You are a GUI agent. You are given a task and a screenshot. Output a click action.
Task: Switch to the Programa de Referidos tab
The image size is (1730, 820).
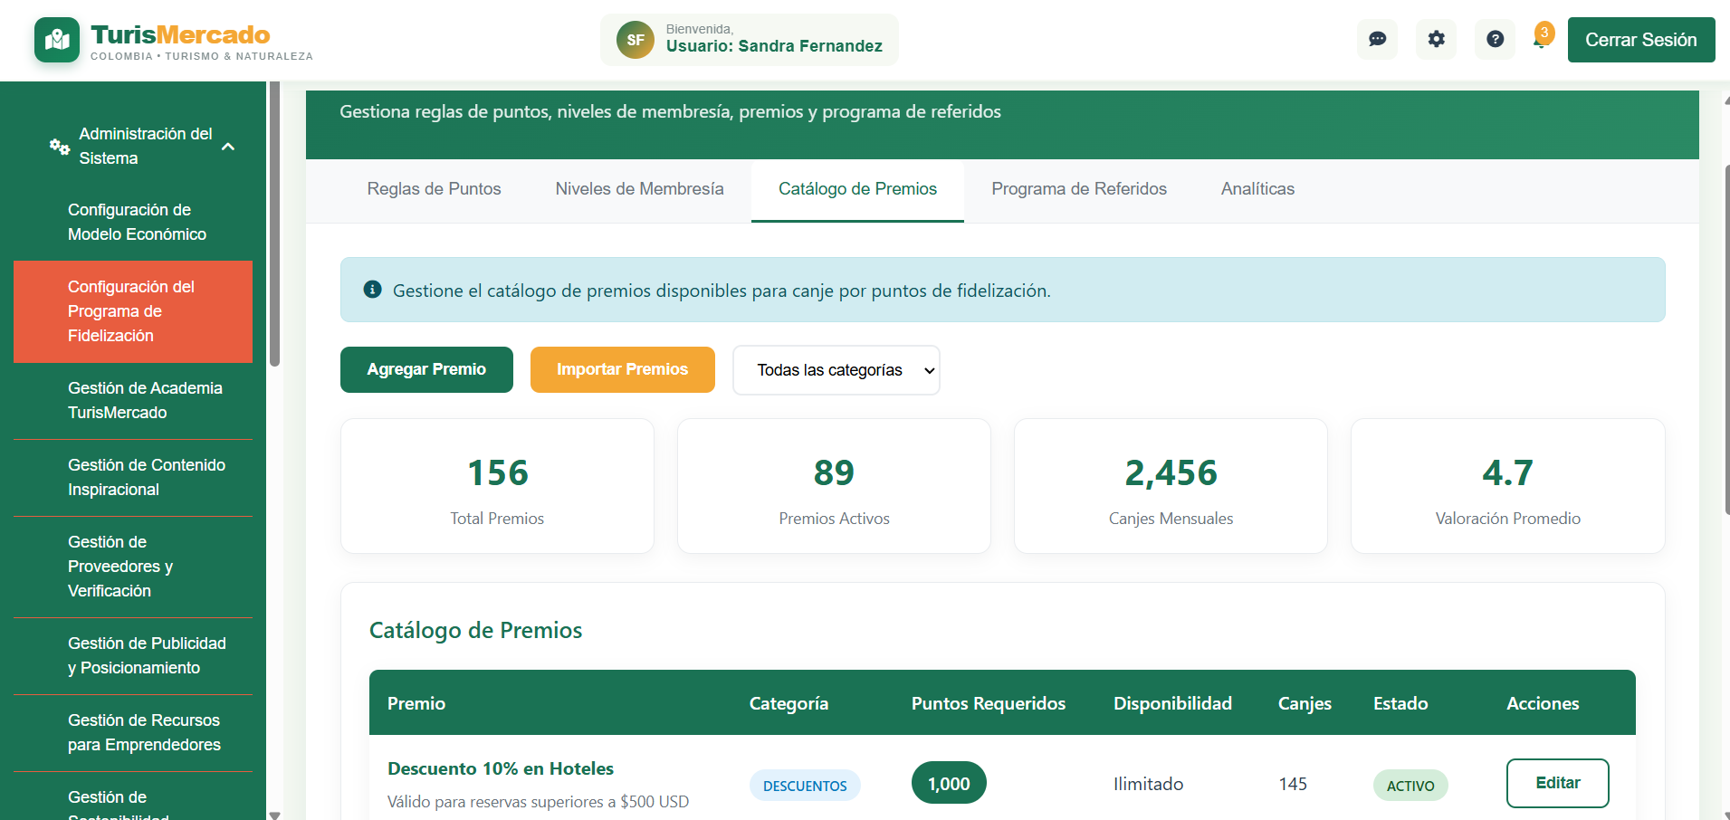pos(1079,189)
